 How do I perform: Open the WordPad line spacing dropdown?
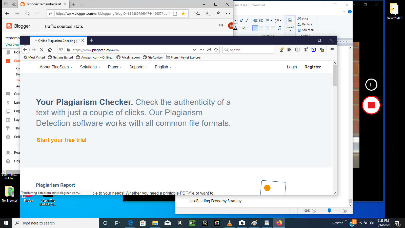[278, 21]
